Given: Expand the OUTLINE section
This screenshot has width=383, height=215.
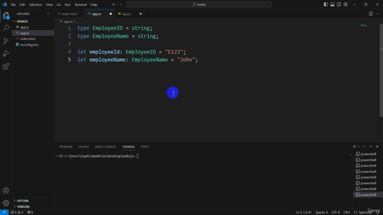Looking at the screenshot, I should point(33,201).
